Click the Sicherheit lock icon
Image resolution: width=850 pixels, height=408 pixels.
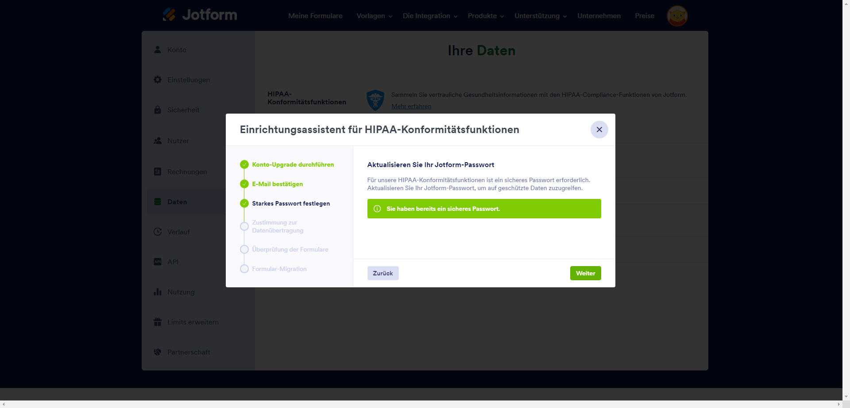(158, 110)
